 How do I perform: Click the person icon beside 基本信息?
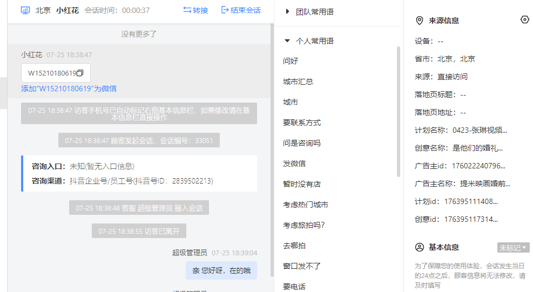pyautogui.click(x=420, y=247)
